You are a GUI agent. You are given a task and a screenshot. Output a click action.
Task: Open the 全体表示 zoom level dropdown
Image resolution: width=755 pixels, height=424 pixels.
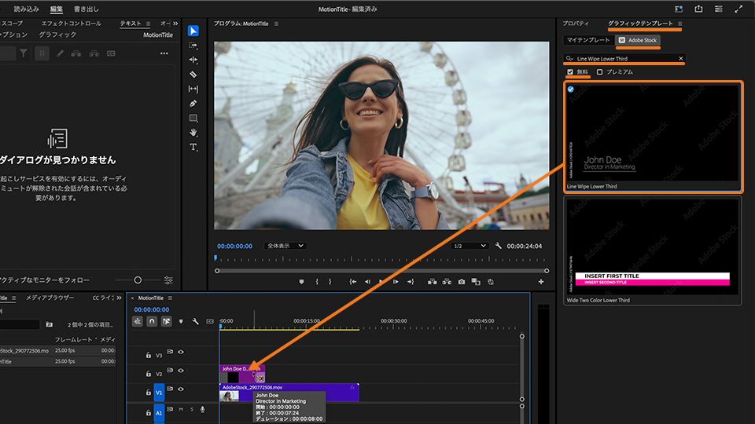point(284,246)
